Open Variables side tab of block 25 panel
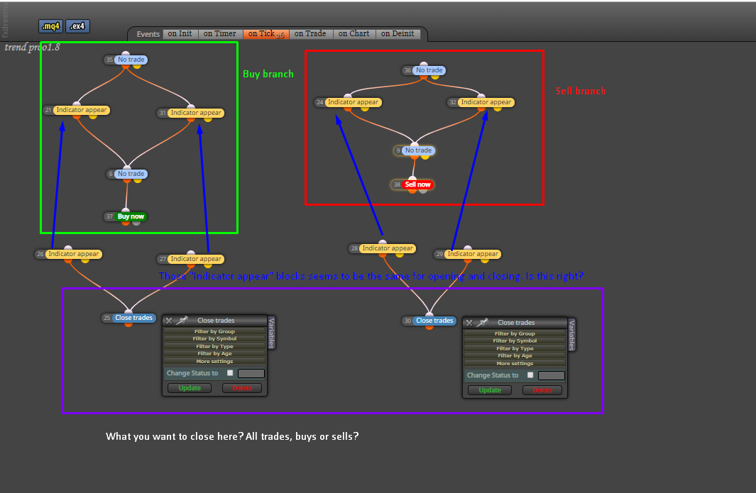 (x=271, y=333)
